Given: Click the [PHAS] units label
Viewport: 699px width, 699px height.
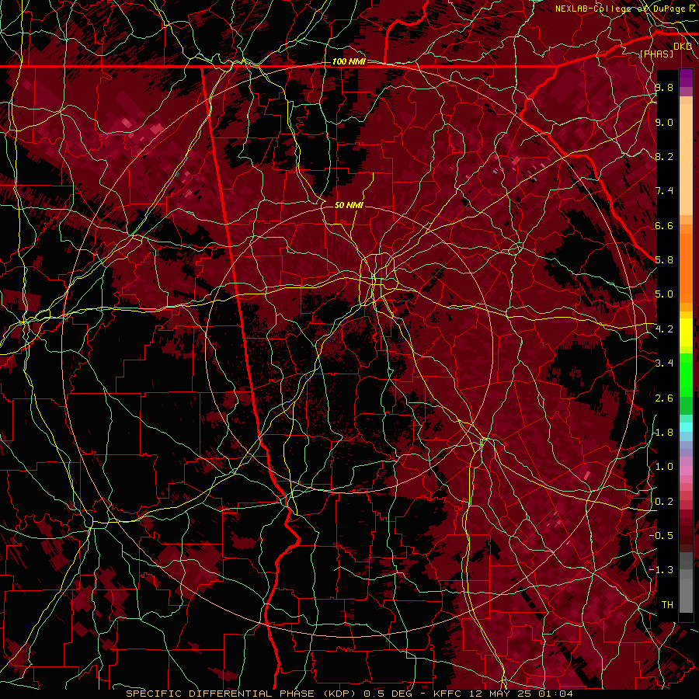Looking at the screenshot, I should coord(656,54).
